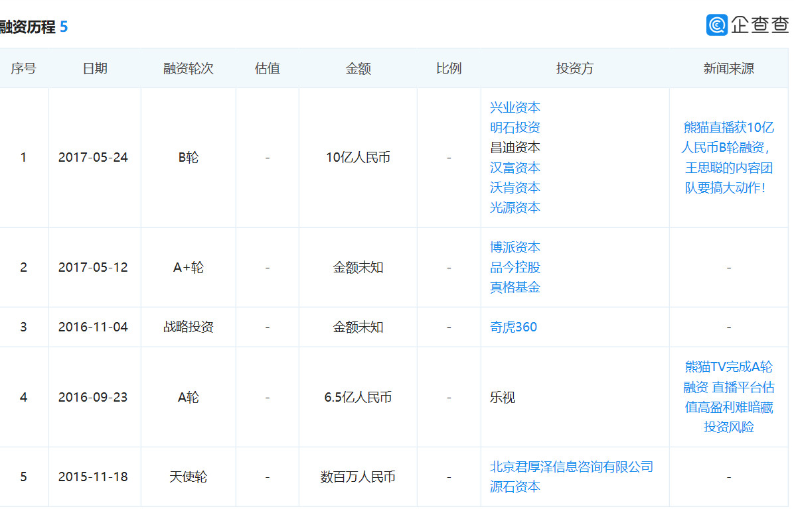
Task: Select 沃肯资本 in investor list
Action: (x=515, y=188)
